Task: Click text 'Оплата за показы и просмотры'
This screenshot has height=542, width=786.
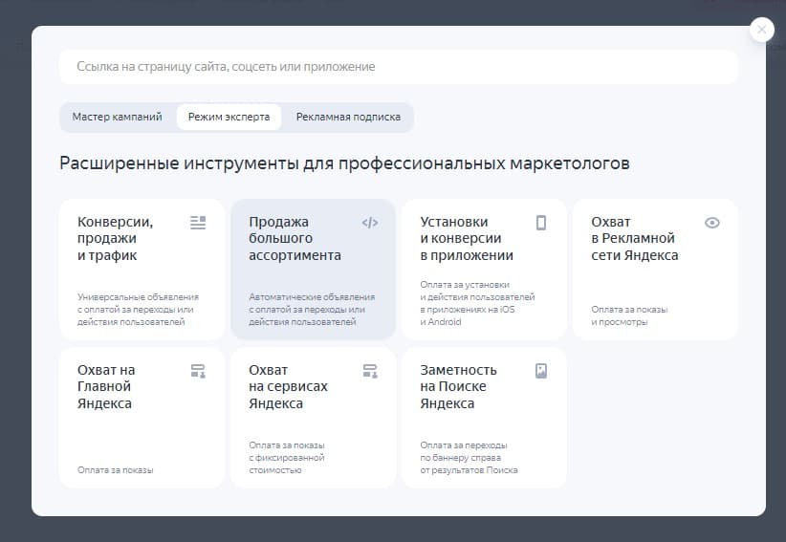Action: click(x=629, y=315)
